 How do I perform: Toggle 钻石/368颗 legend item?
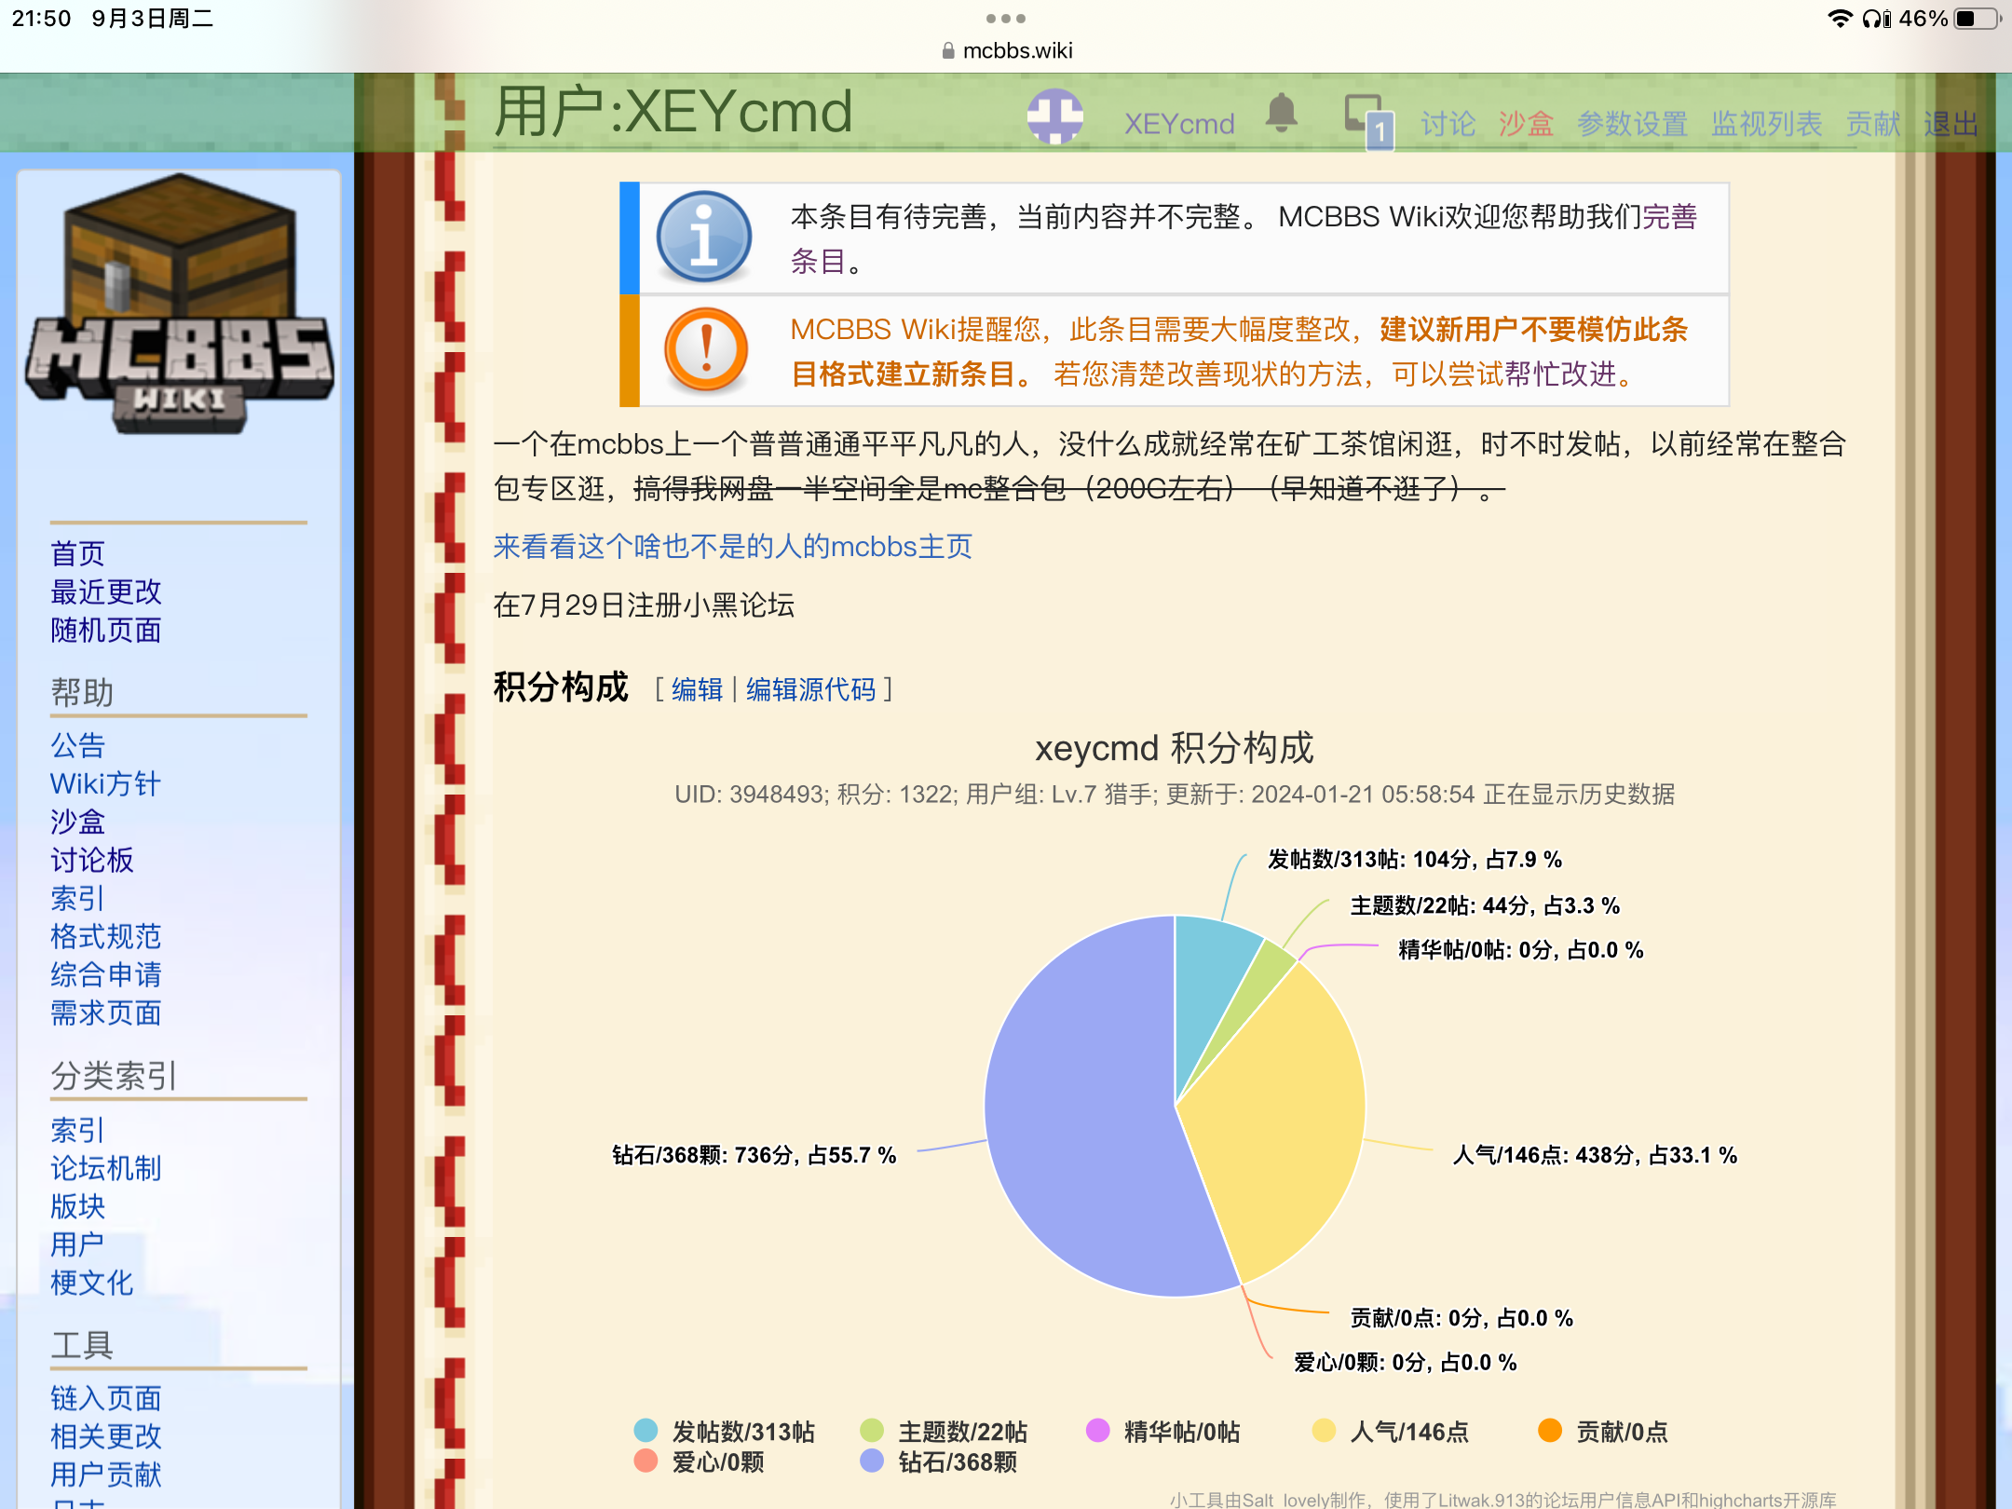point(938,1461)
